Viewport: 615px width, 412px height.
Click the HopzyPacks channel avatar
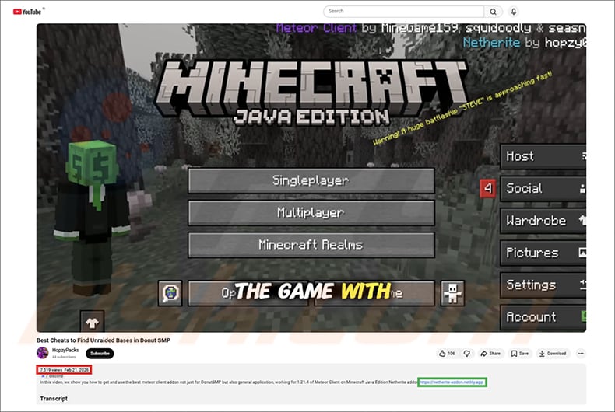click(x=42, y=353)
